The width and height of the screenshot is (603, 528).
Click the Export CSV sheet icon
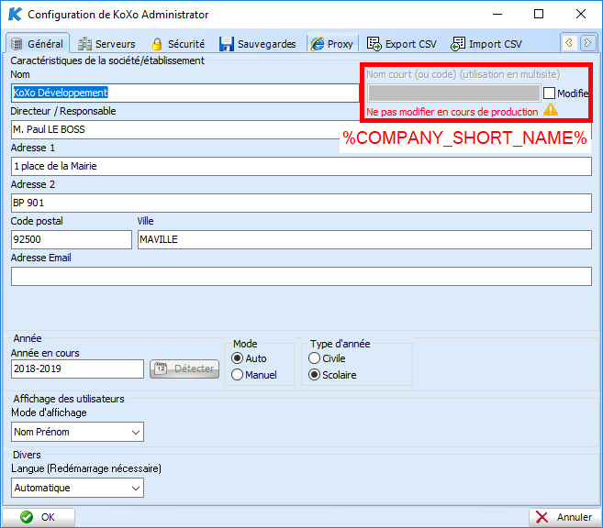(374, 44)
